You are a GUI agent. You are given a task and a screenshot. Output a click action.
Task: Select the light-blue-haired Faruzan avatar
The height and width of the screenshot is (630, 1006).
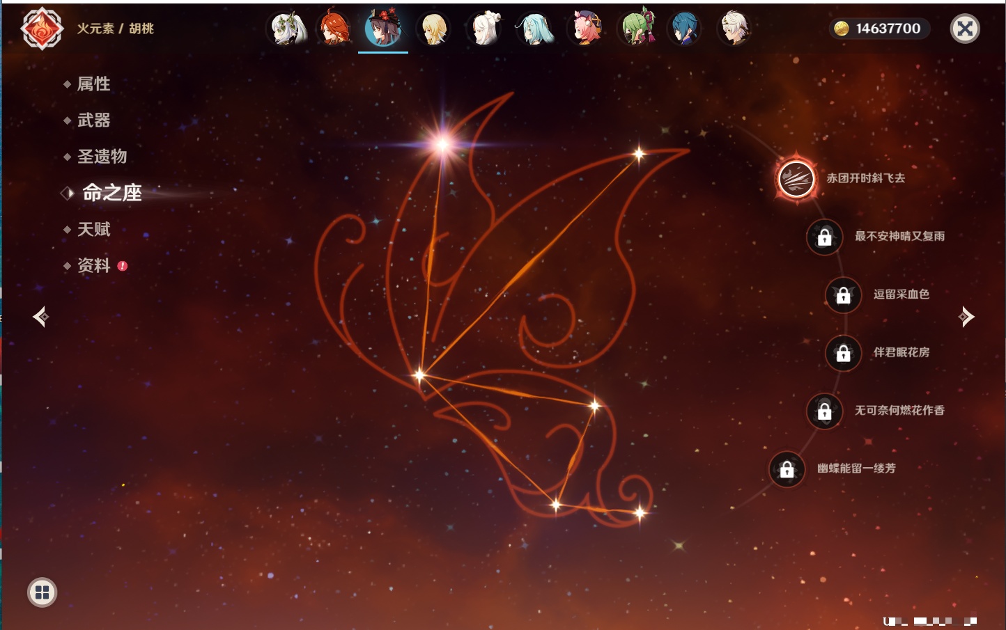click(x=535, y=29)
